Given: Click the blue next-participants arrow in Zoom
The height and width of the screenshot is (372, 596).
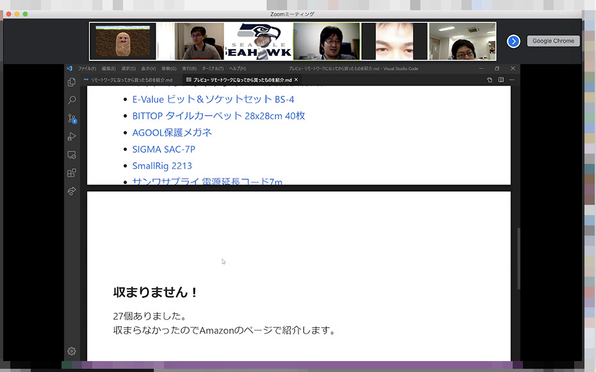Looking at the screenshot, I should [513, 41].
